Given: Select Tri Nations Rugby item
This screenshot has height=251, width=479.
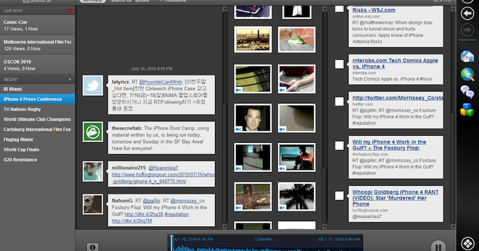Looking at the screenshot, I should (x=37, y=109).
